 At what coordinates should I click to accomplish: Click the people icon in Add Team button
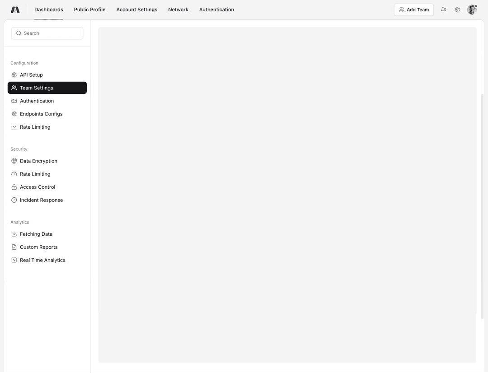click(x=402, y=9)
